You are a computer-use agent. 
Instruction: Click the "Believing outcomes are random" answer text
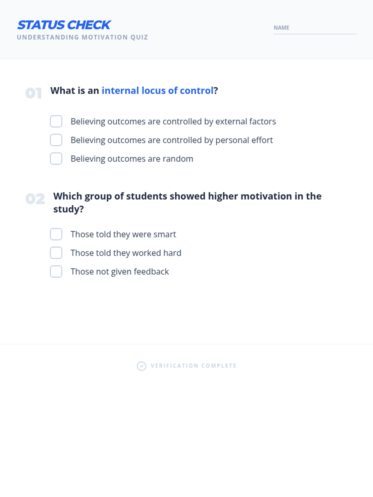(x=132, y=159)
